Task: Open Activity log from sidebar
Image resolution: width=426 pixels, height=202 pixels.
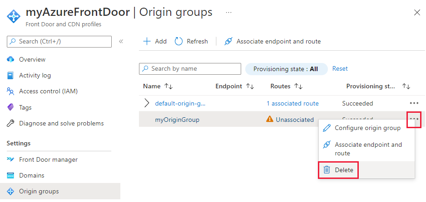Action: [35, 75]
